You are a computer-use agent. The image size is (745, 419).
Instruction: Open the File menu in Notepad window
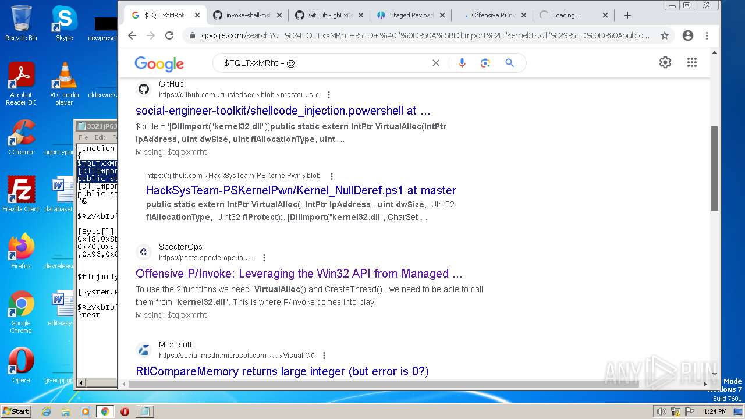tap(83, 137)
